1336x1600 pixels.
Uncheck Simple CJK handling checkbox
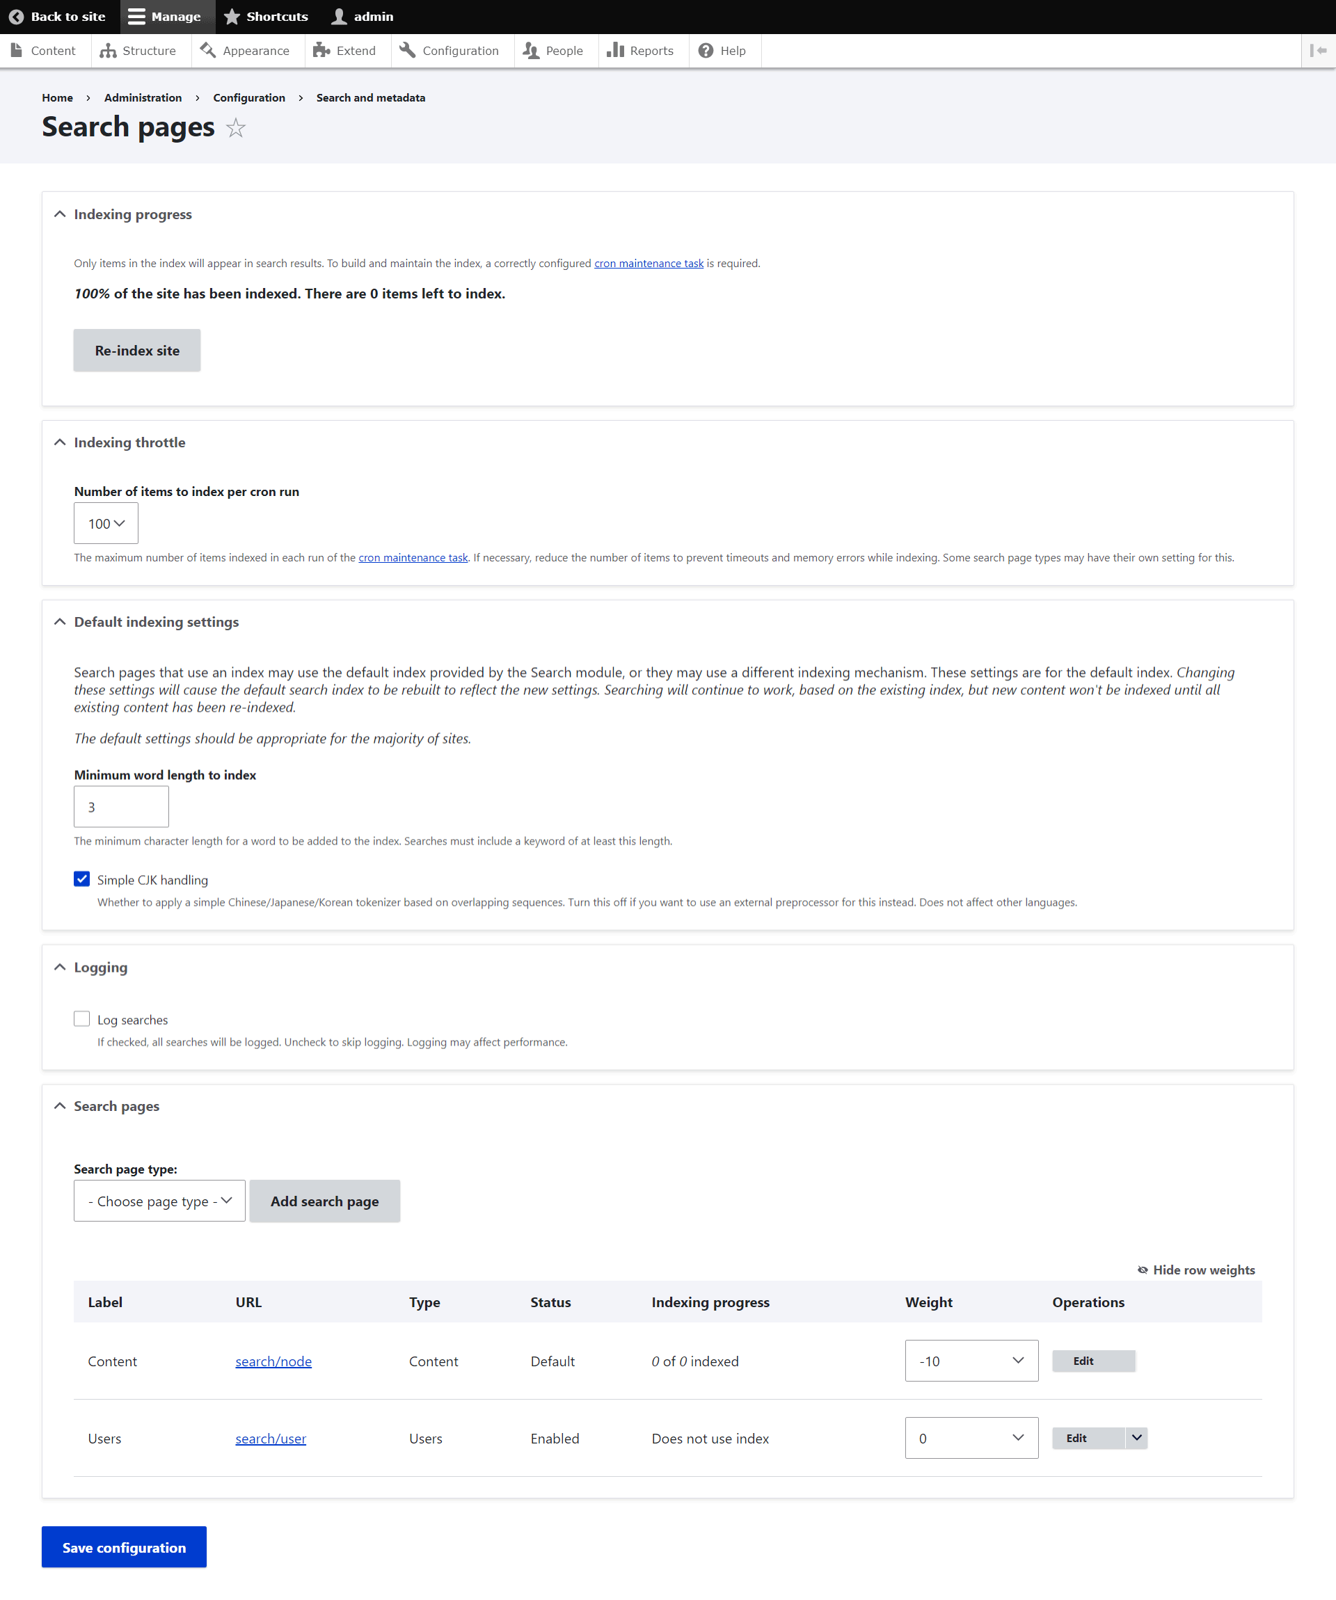81,879
